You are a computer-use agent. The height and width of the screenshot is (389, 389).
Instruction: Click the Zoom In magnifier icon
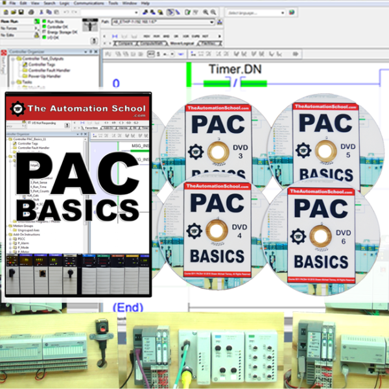pyautogui.click(x=206, y=12)
